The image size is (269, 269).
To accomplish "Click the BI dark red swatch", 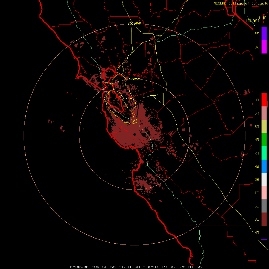I will pyautogui.click(x=264, y=219).
